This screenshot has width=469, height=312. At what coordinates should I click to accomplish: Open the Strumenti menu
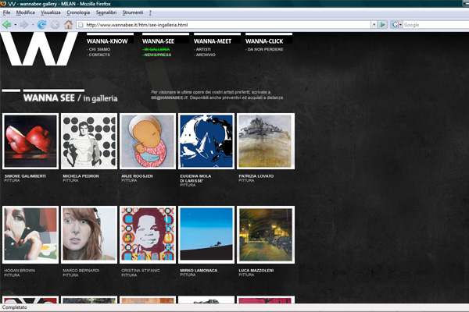point(133,12)
